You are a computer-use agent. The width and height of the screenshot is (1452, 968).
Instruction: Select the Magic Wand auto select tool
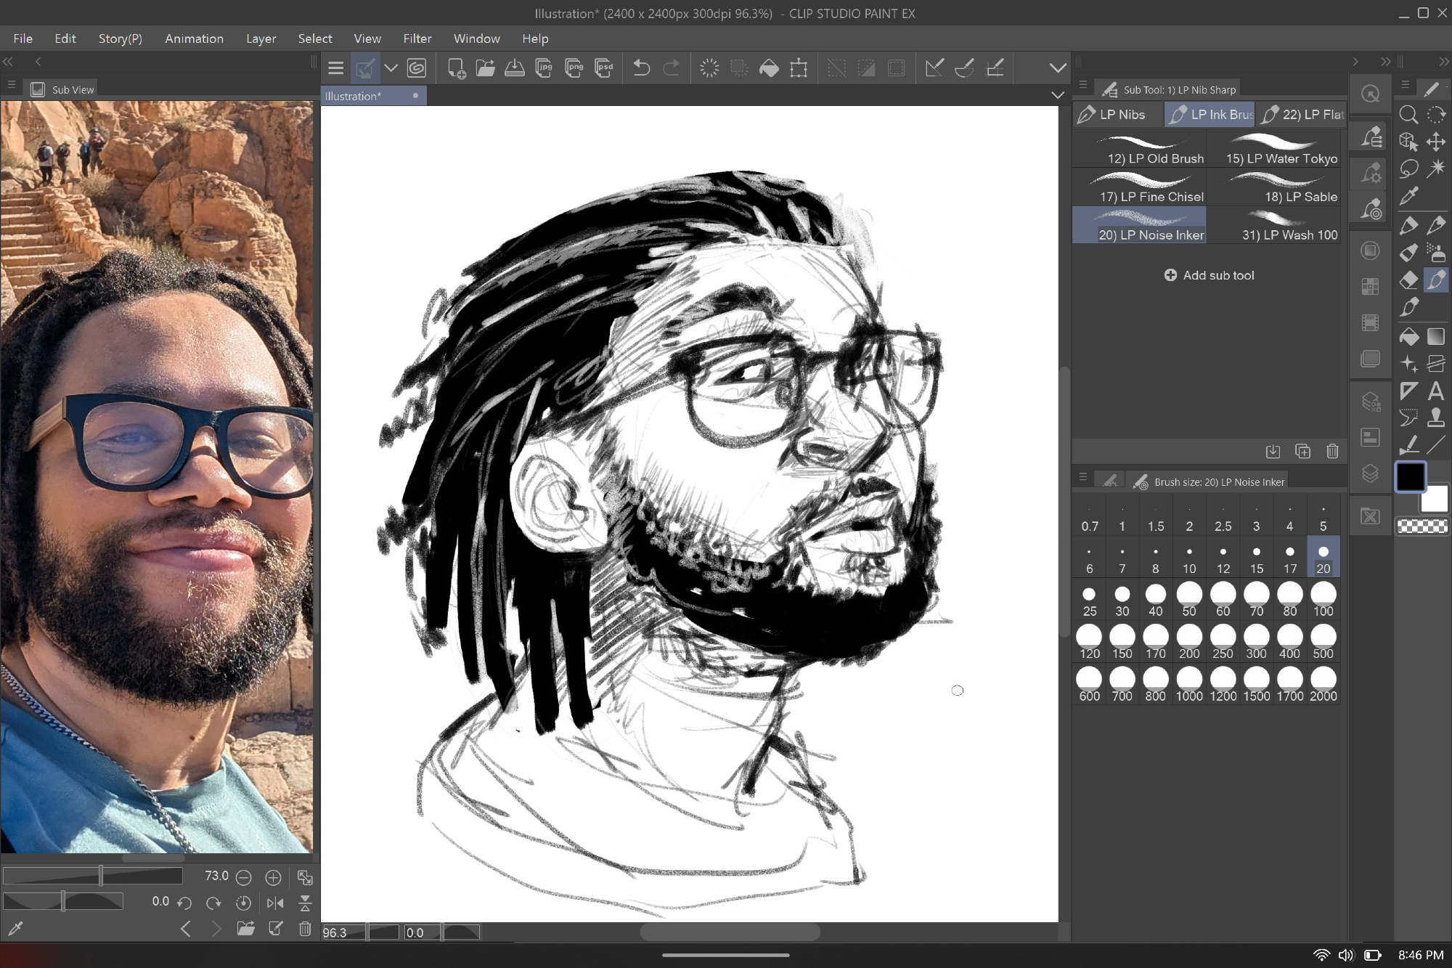(1435, 168)
